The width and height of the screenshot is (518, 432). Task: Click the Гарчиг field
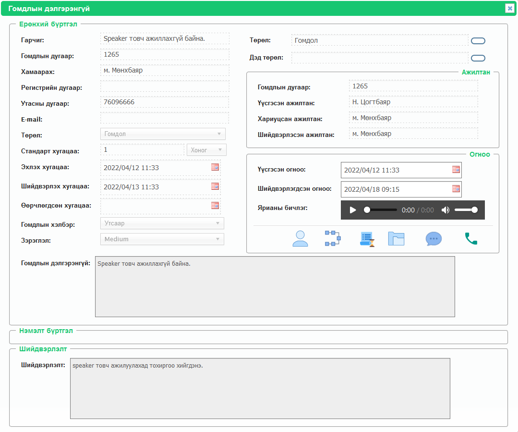pos(165,38)
